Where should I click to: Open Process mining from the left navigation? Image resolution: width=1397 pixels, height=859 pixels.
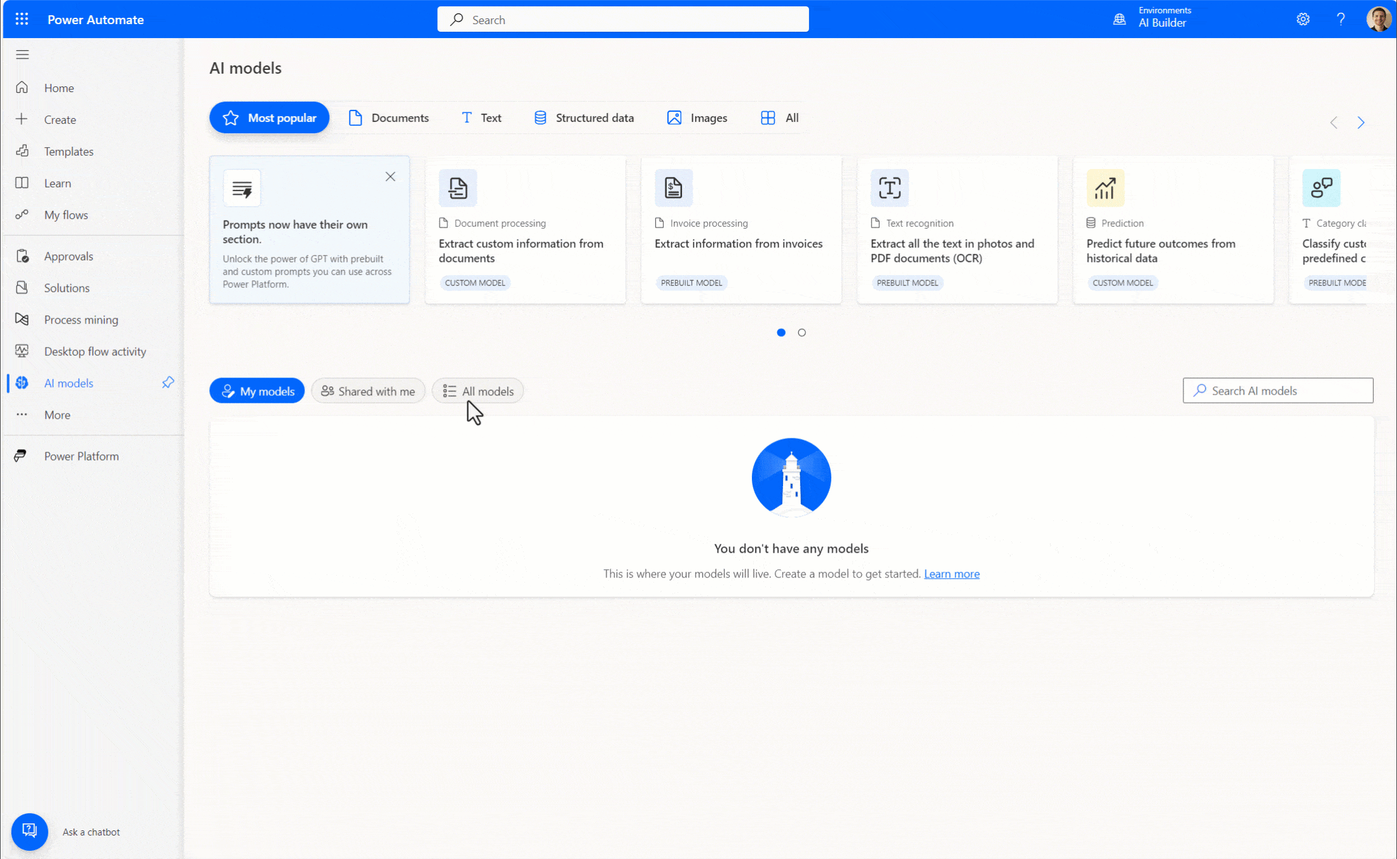(22, 320)
